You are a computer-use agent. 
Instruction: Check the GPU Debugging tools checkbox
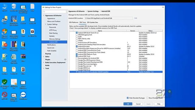(76, 35)
